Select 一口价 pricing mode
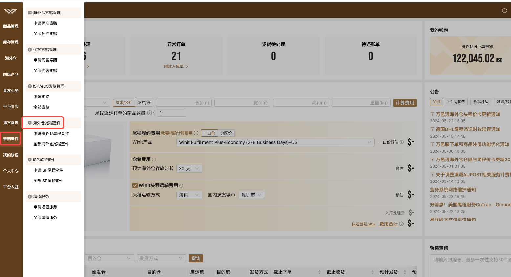The width and height of the screenshot is (511, 277). (209, 133)
